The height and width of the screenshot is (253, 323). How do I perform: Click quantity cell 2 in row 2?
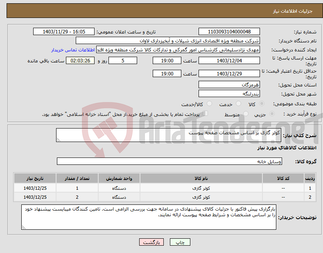click(x=77, y=197)
